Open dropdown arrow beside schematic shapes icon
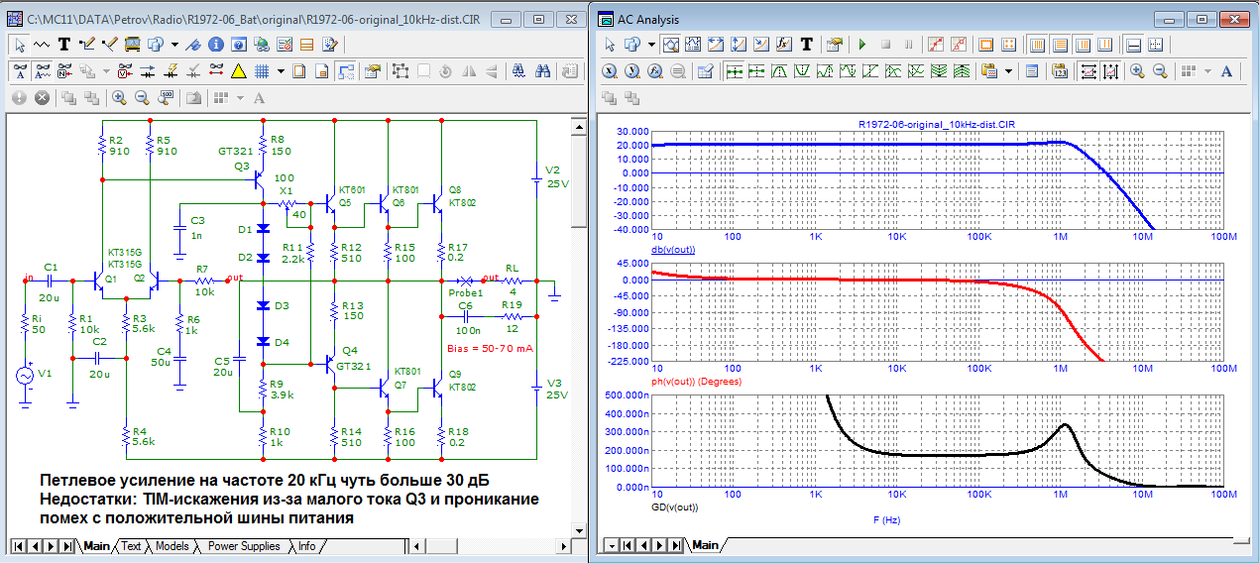Viewport: 1259px width, 563px height. 174,45
